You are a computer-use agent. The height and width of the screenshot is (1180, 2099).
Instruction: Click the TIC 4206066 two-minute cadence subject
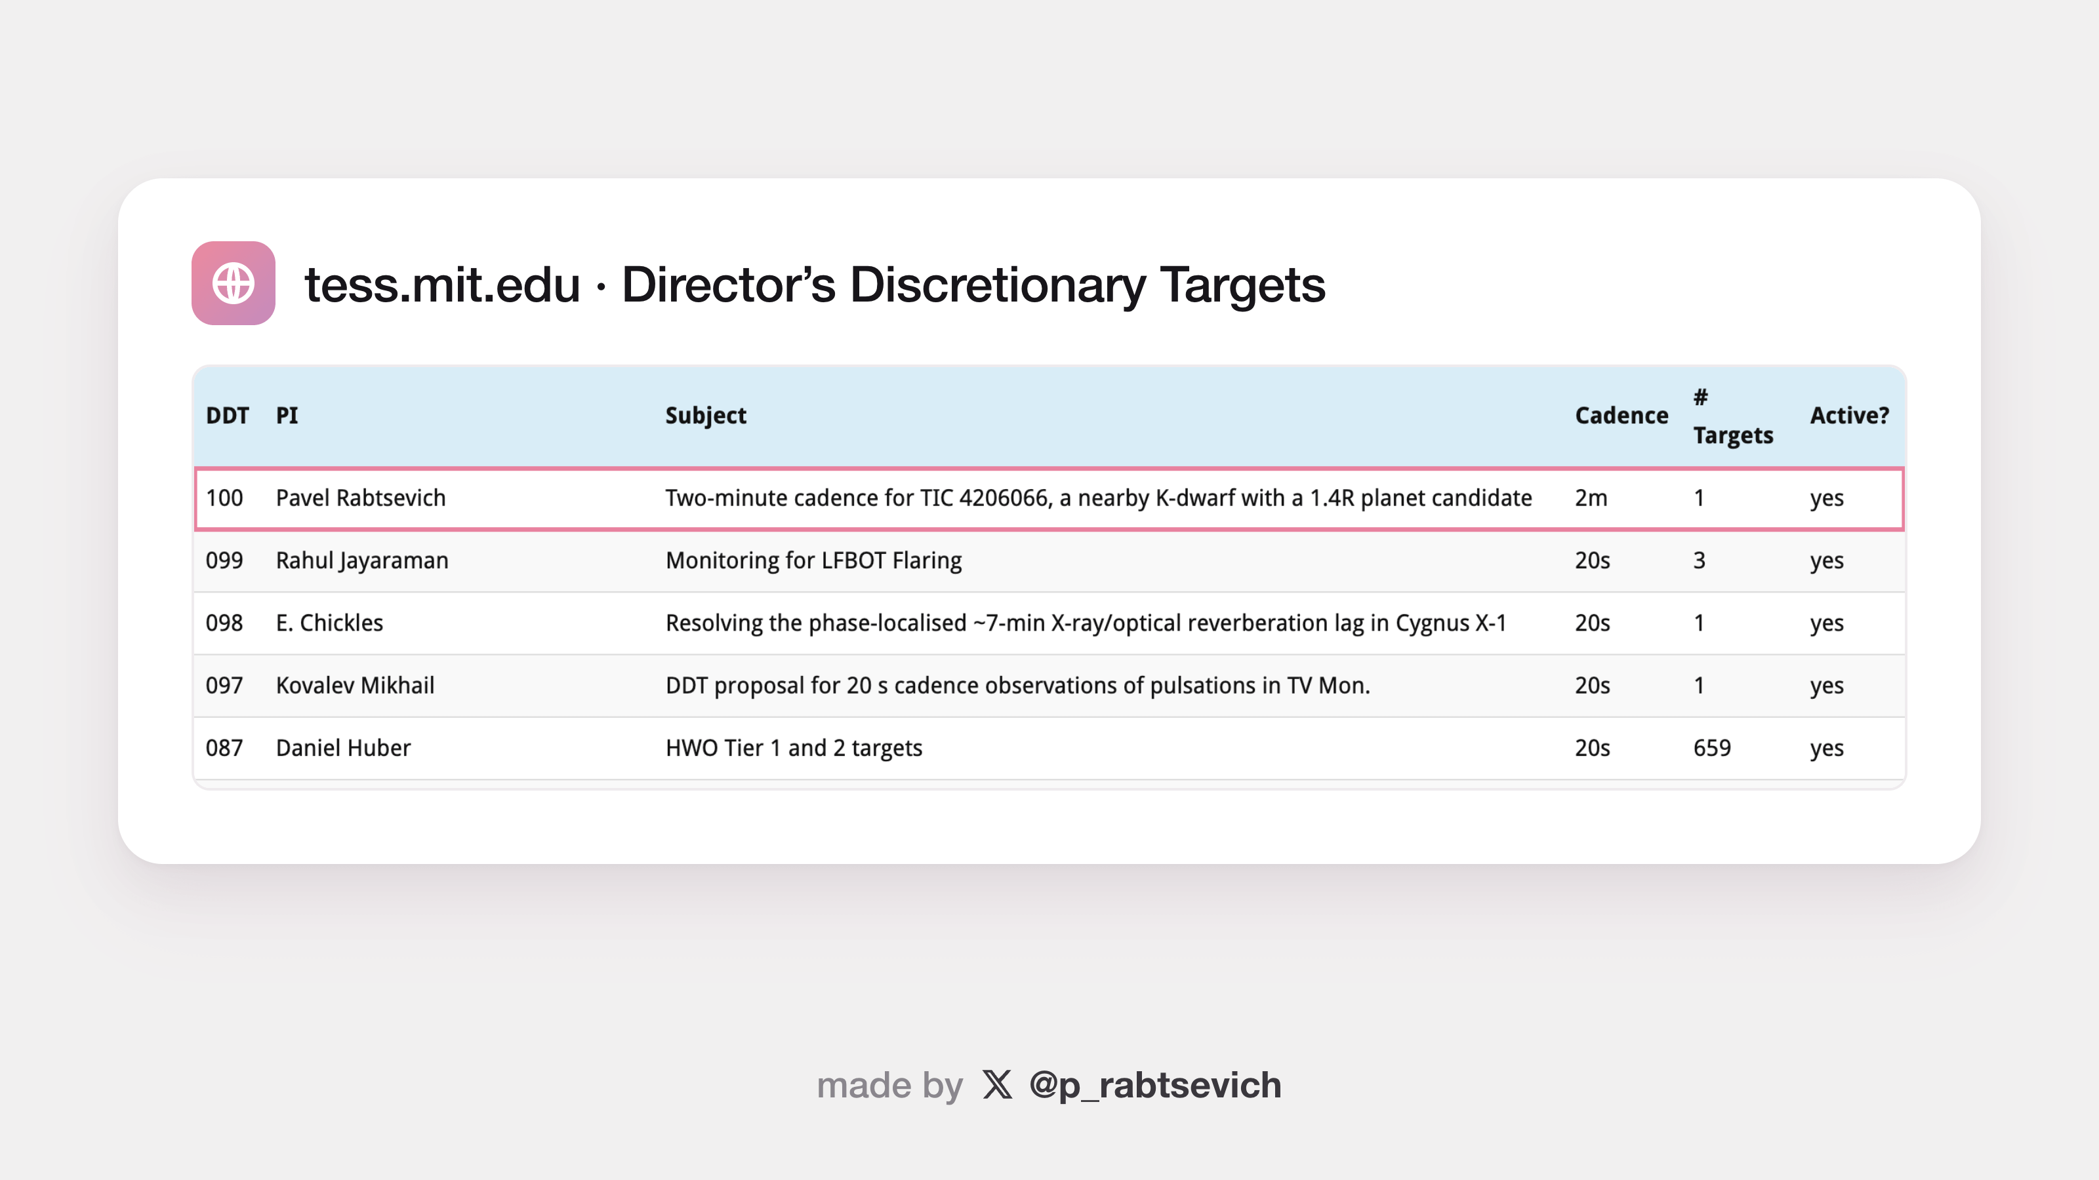pyautogui.click(x=1099, y=498)
